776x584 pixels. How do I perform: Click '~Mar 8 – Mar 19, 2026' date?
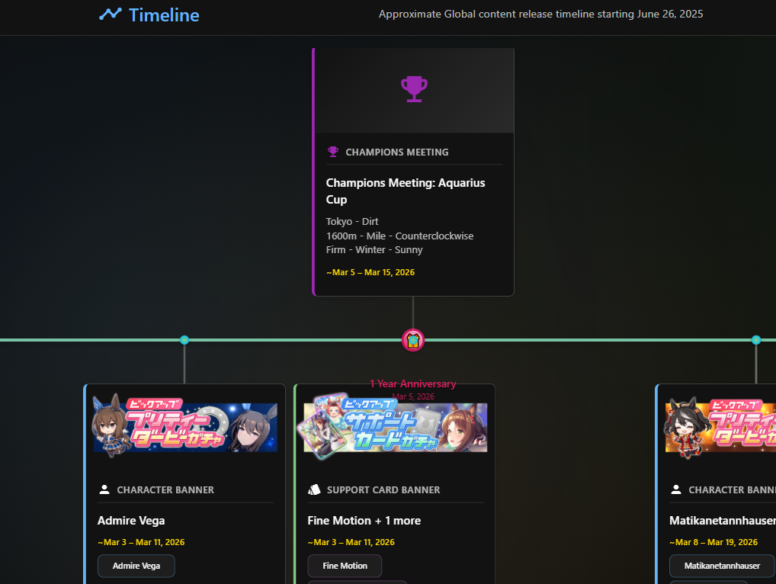coord(713,542)
